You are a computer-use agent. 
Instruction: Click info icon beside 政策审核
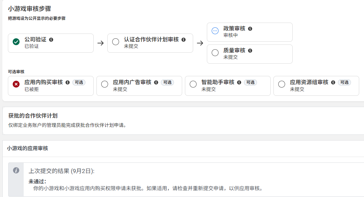[x=250, y=29]
